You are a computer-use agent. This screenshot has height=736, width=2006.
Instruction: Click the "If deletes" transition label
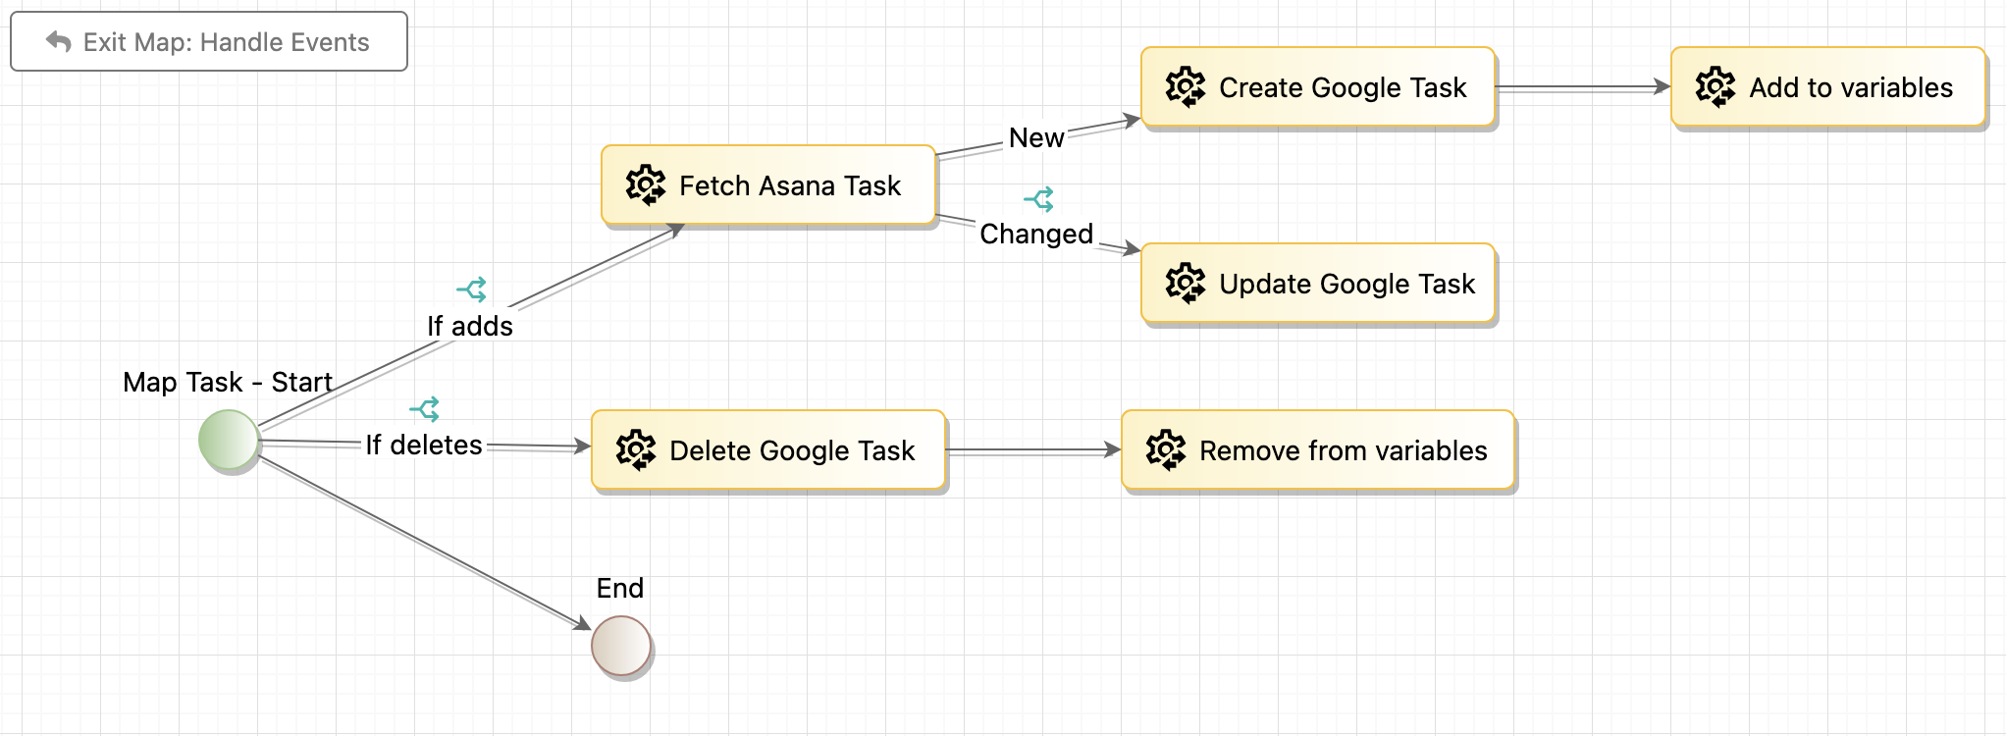point(424,446)
